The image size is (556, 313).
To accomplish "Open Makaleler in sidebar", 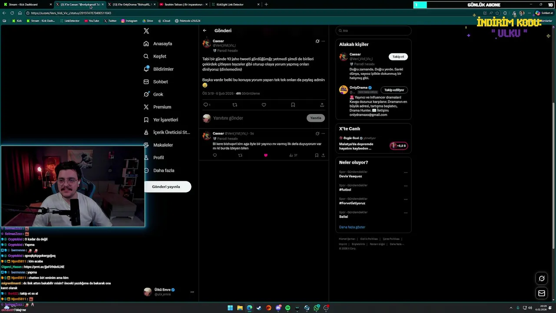I will click(x=159, y=145).
